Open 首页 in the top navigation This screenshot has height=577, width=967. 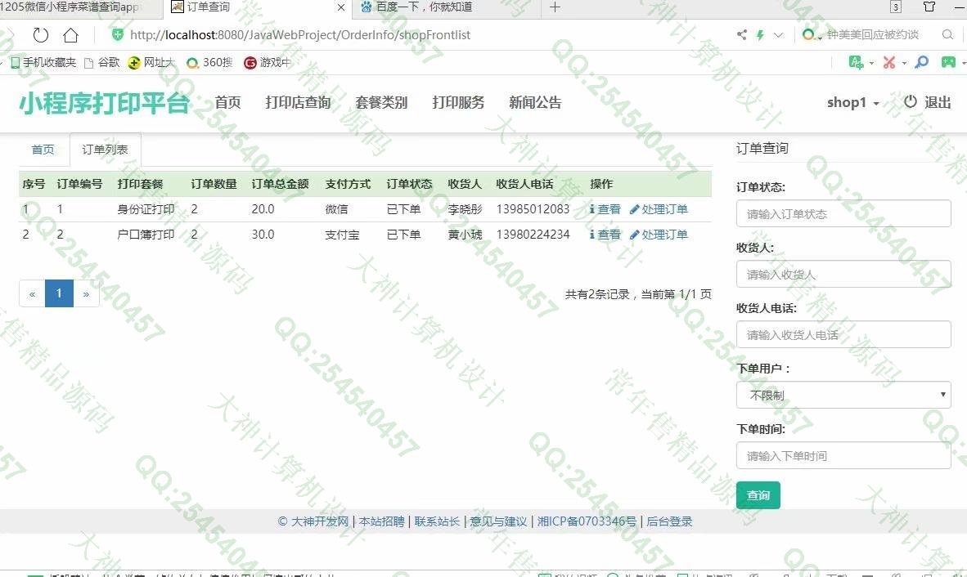click(x=227, y=102)
